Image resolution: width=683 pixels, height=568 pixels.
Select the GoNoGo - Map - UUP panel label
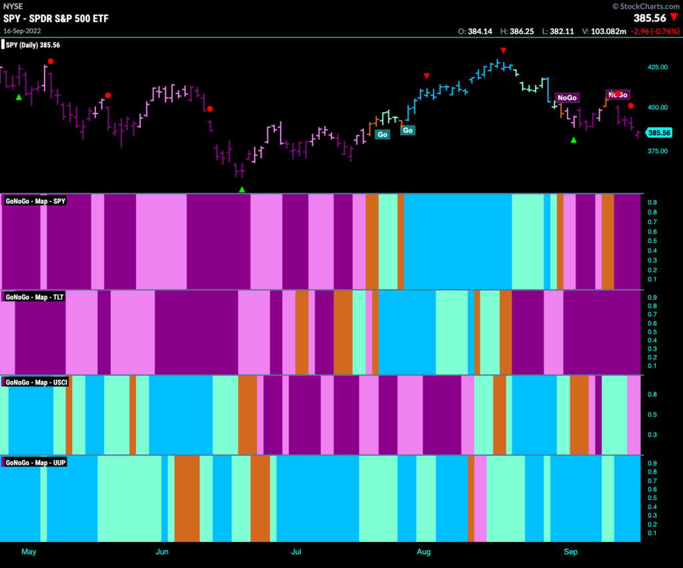35,463
